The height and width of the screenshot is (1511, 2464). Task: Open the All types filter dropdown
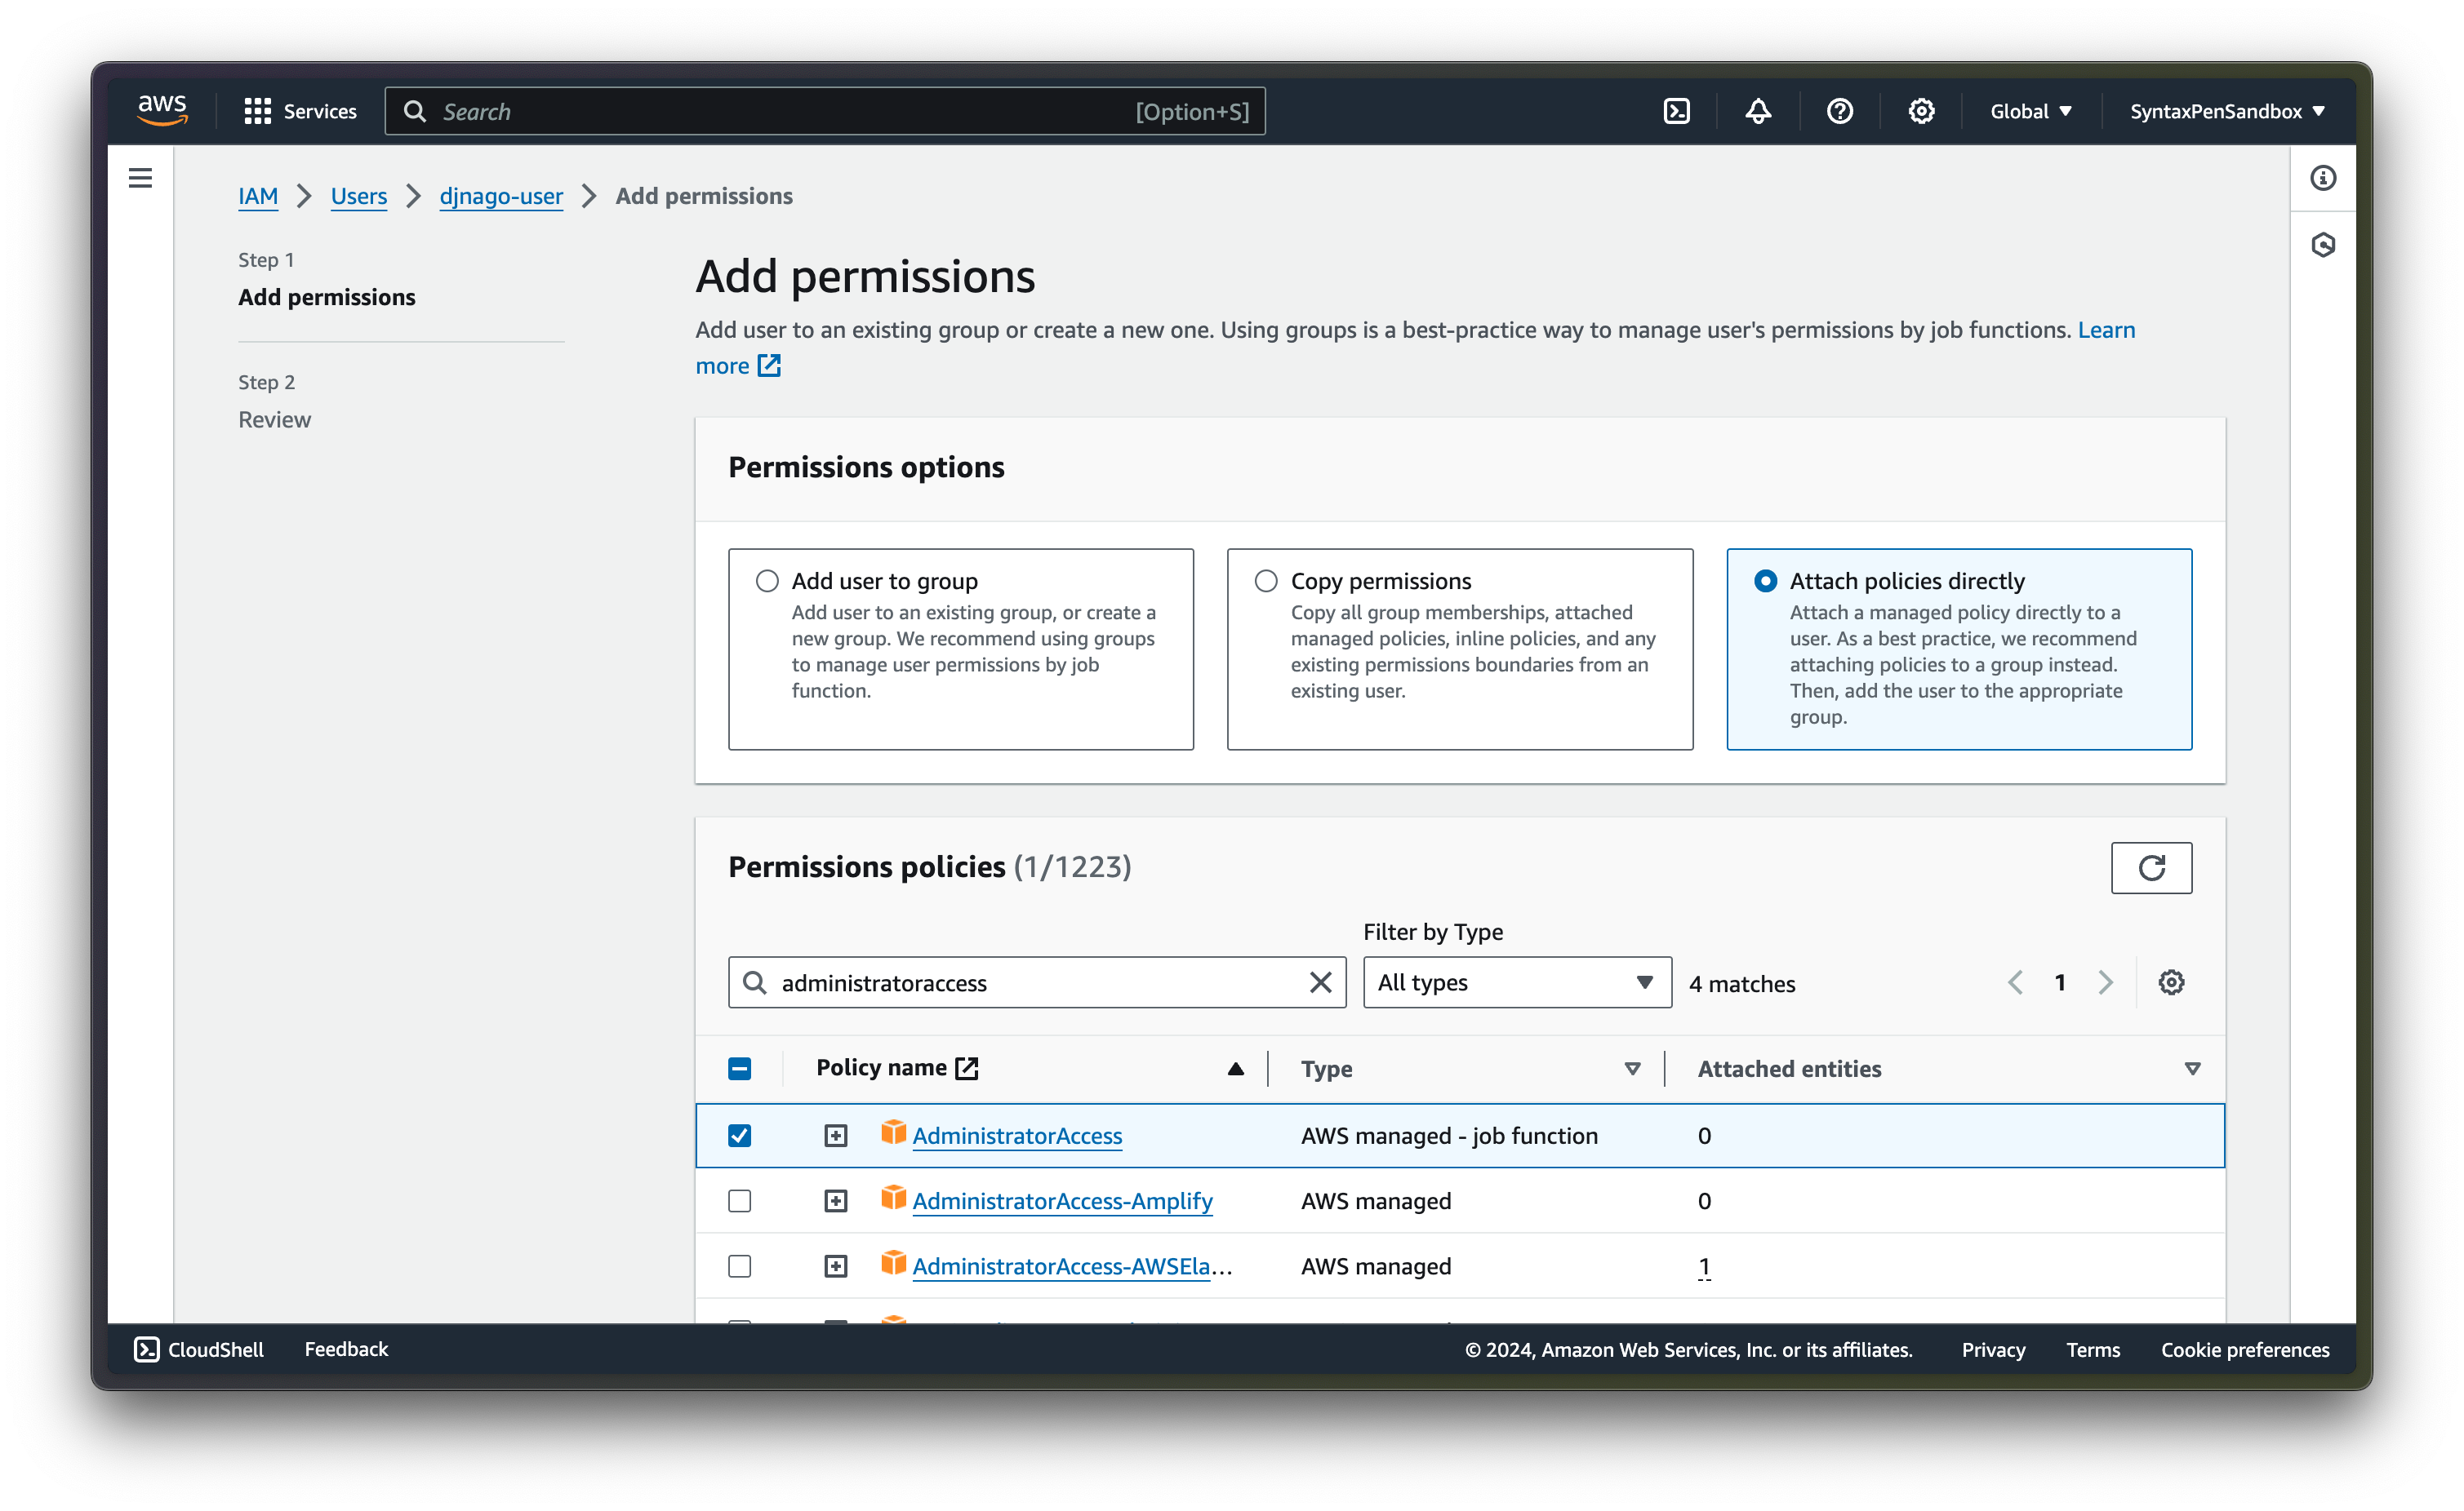[x=1516, y=982]
